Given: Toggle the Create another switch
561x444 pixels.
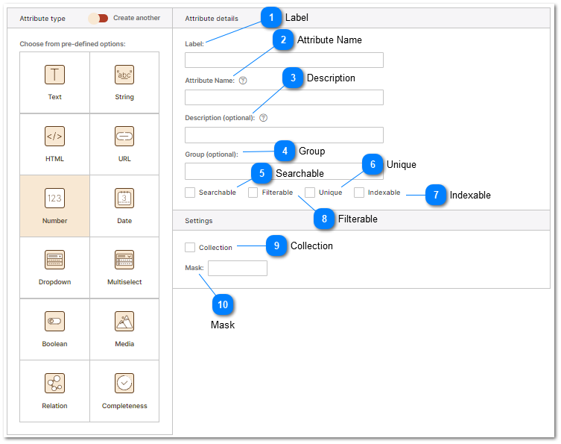Looking at the screenshot, I should pos(98,18).
